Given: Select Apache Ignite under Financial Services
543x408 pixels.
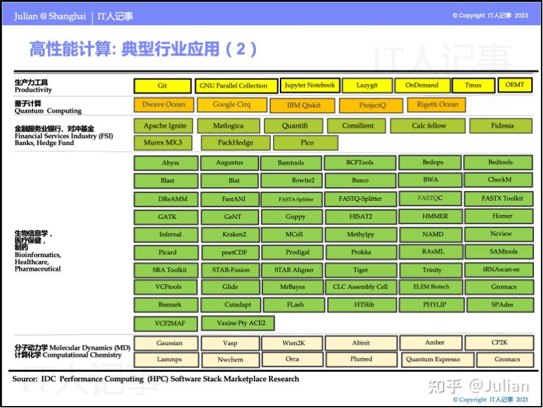Looking at the screenshot, I should 162,126.
